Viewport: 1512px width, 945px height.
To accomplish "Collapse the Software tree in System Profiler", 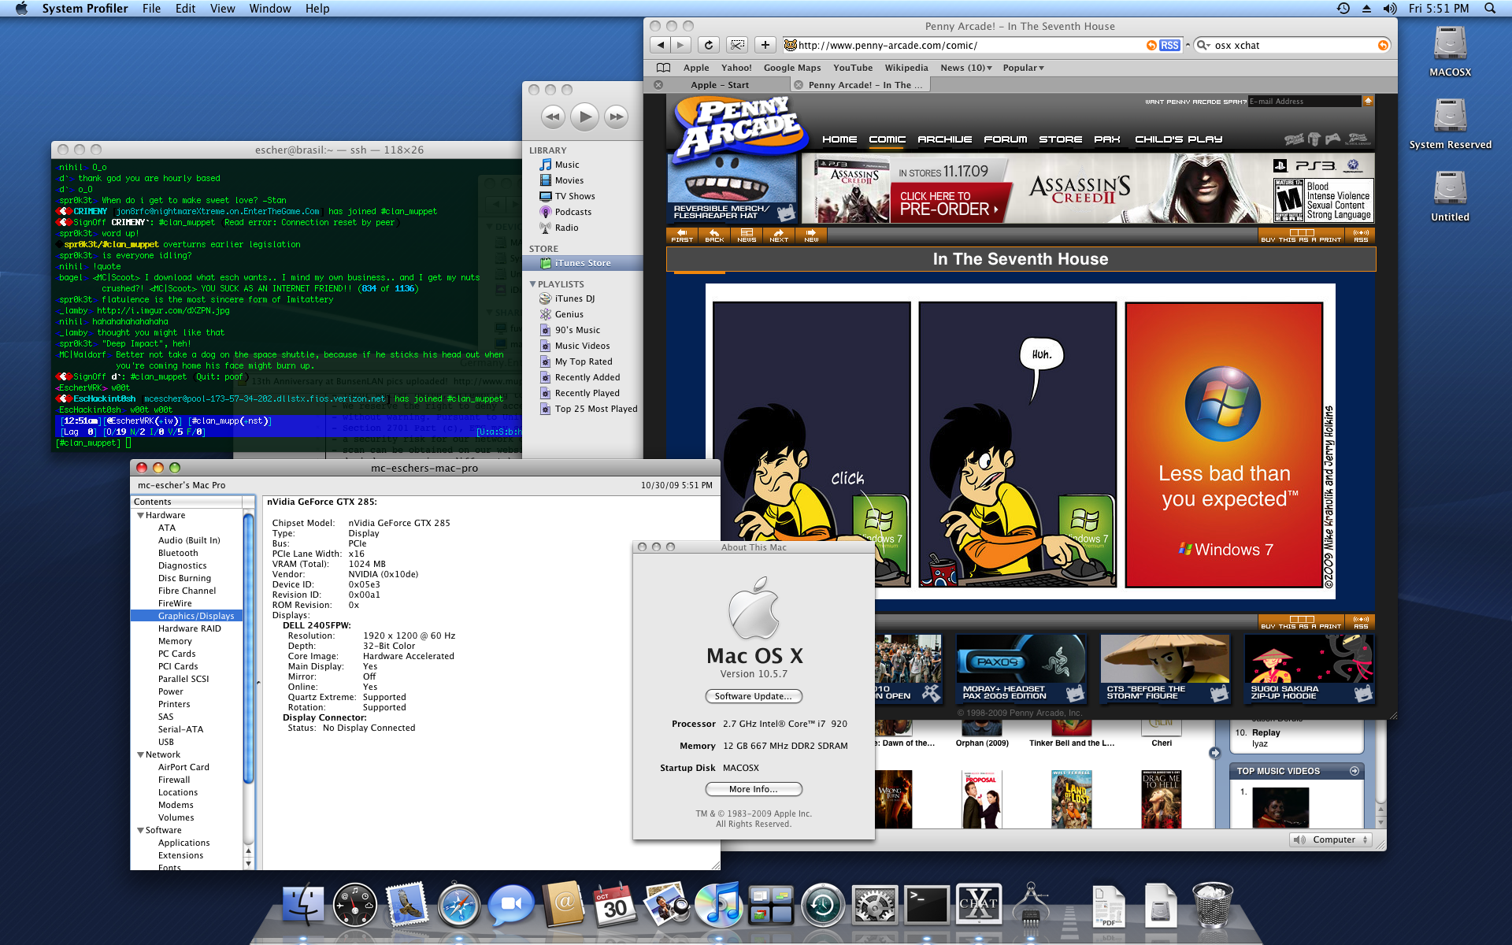I will [141, 830].
